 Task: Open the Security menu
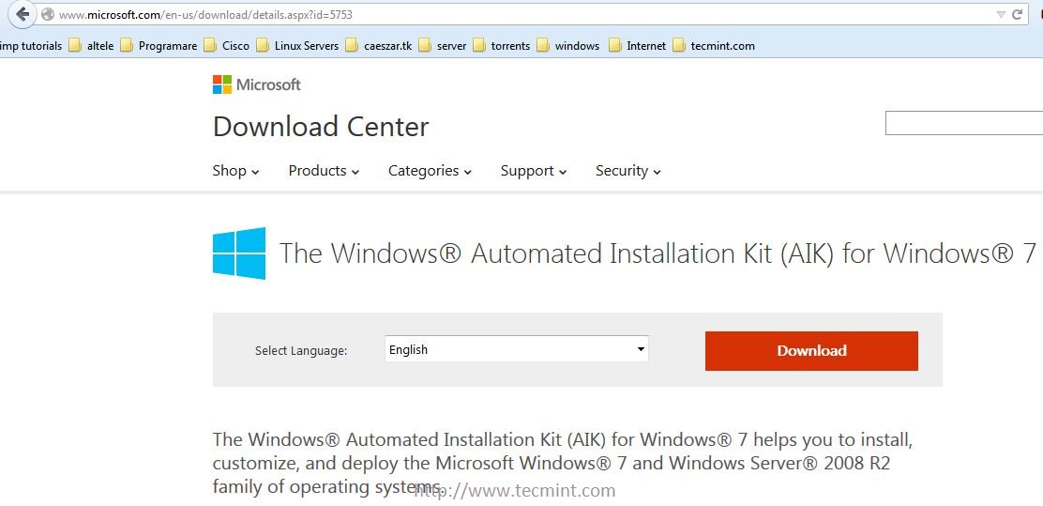pos(628,171)
